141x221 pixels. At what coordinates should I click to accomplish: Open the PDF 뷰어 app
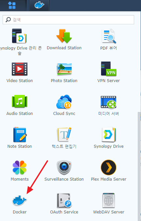tap(109, 36)
